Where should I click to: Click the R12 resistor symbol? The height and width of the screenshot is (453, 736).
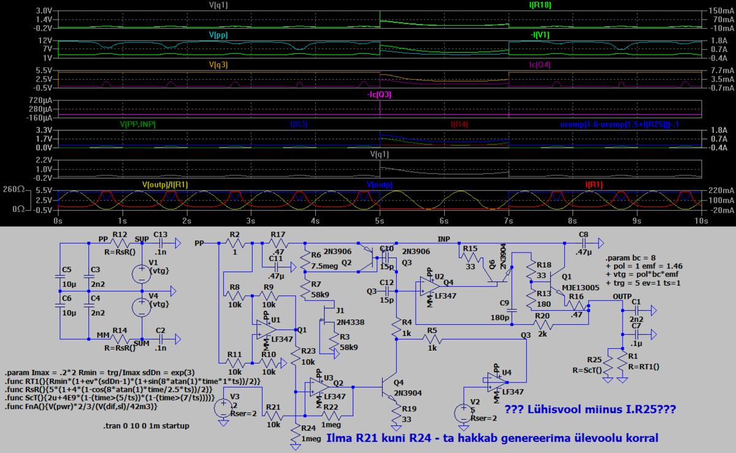point(120,243)
